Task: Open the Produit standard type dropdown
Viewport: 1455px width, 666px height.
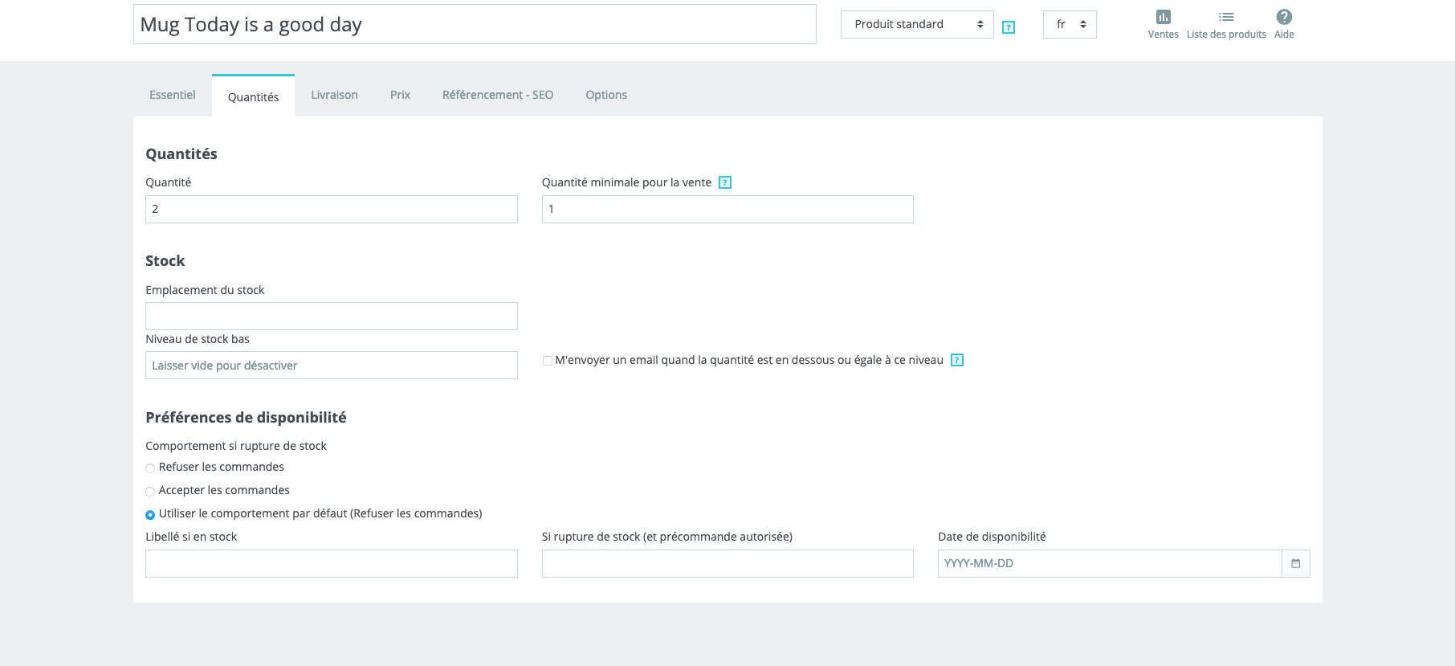Action: [917, 24]
